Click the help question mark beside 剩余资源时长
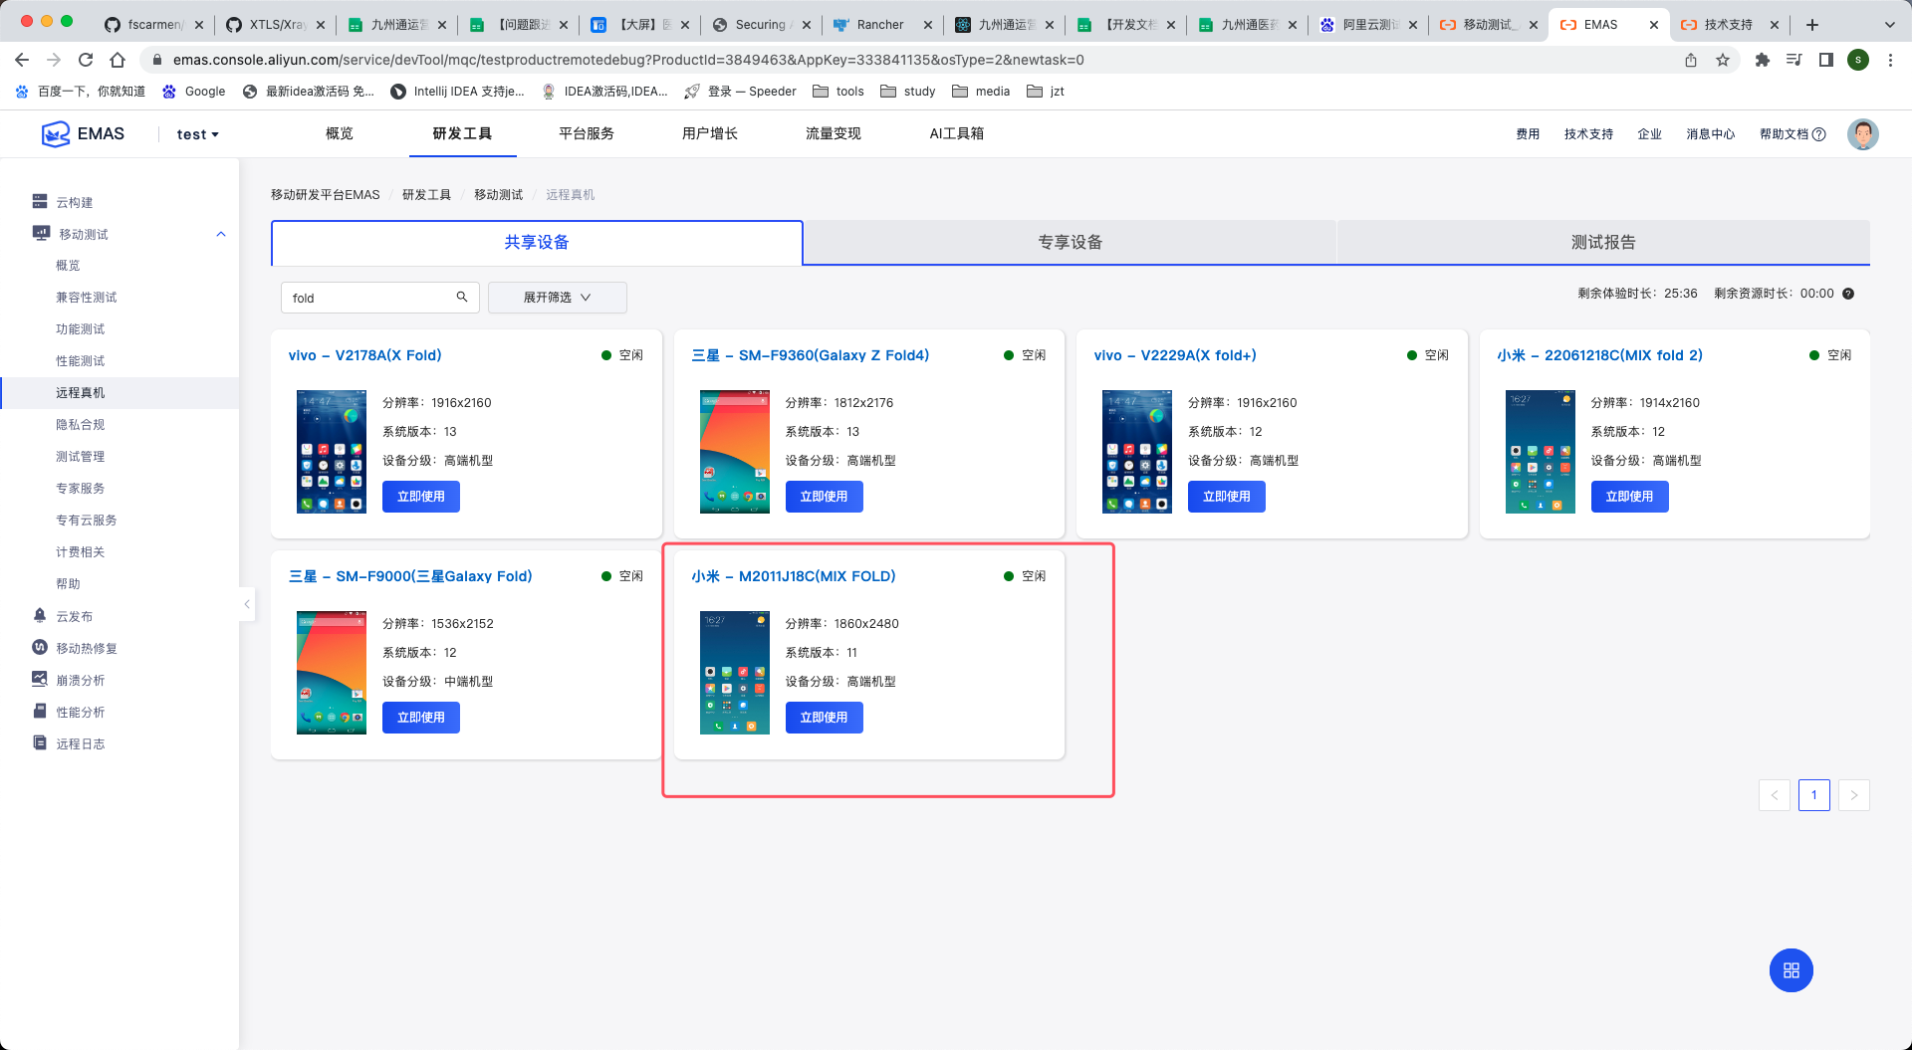1912x1050 pixels. click(1848, 294)
